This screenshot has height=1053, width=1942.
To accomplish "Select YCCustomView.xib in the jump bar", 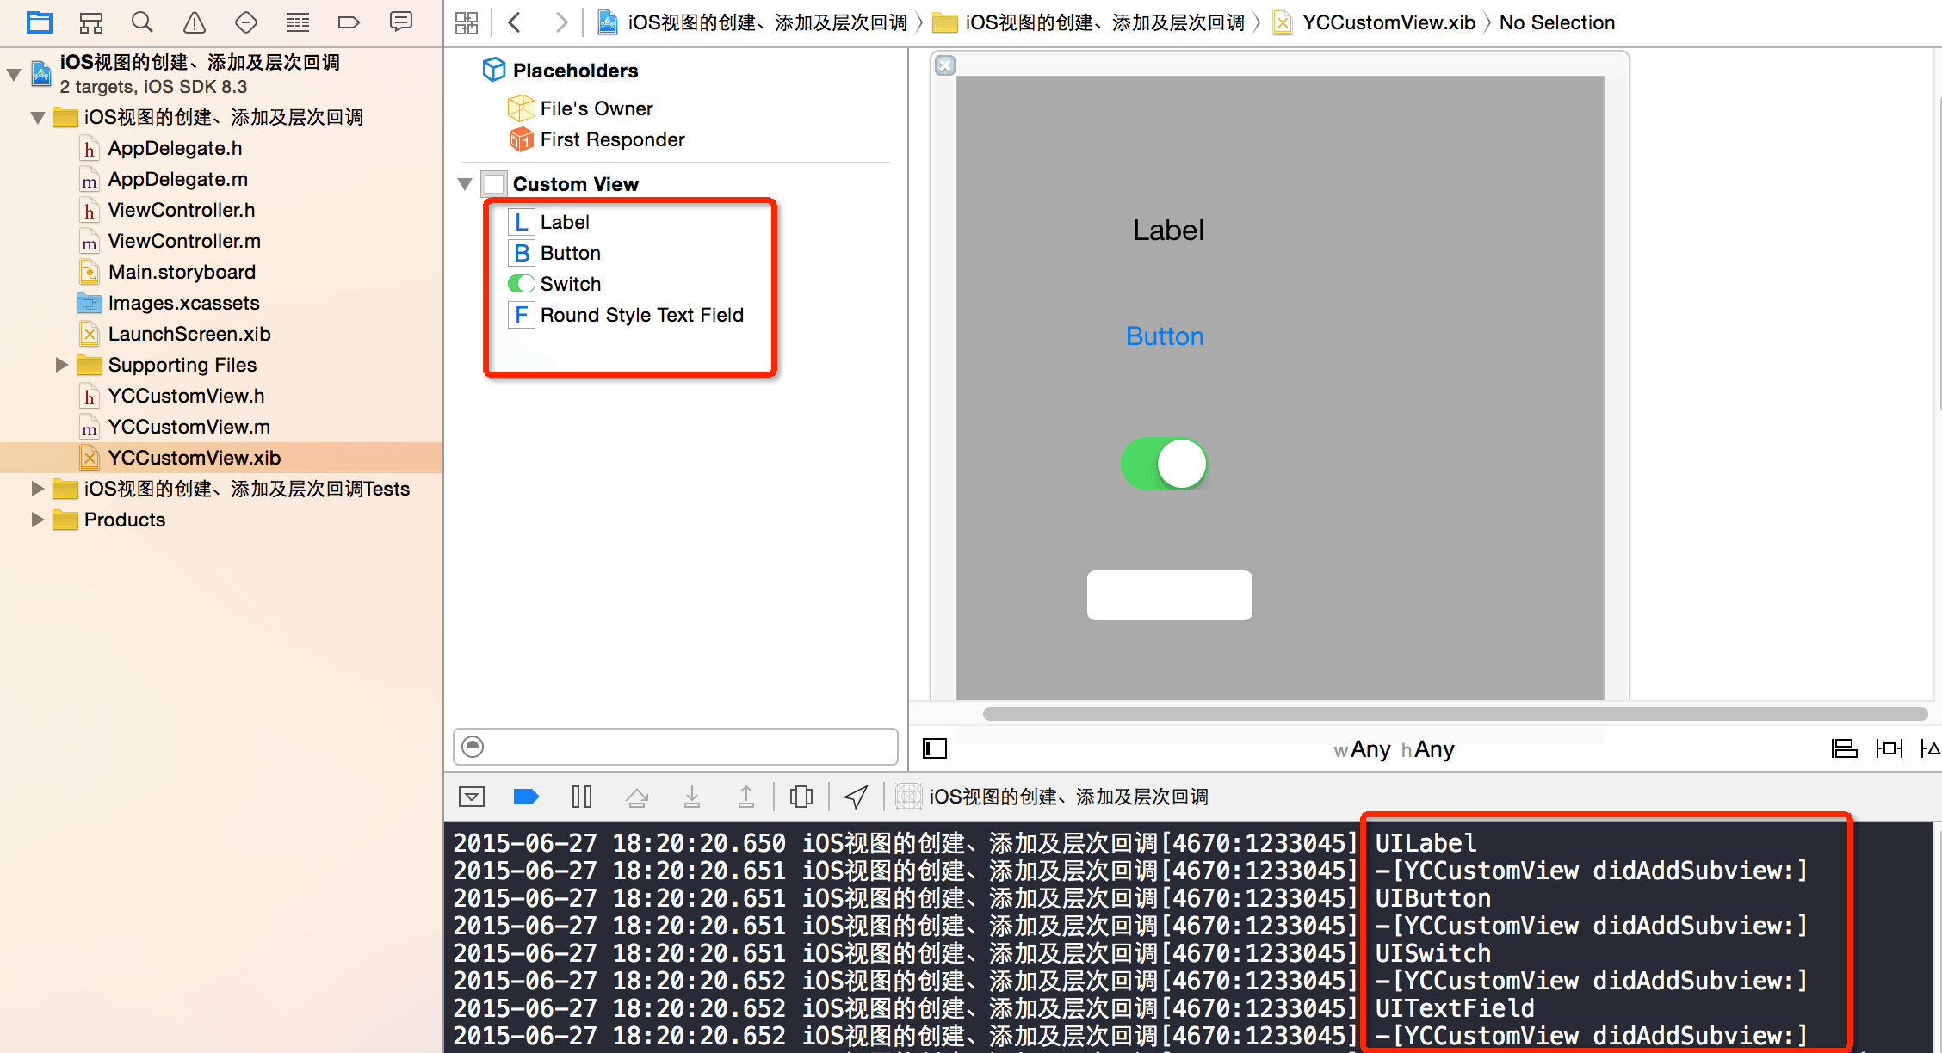I will click(1388, 22).
